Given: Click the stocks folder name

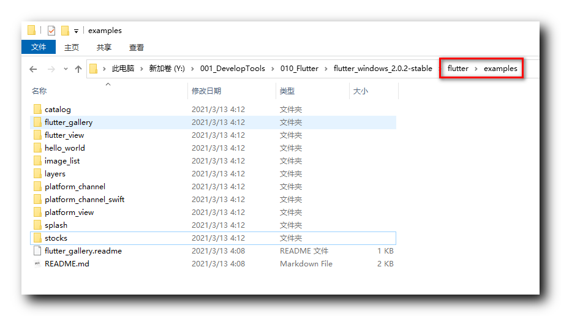Looking at the screenshot, I should pyautogui.click(x=56, y=238).
